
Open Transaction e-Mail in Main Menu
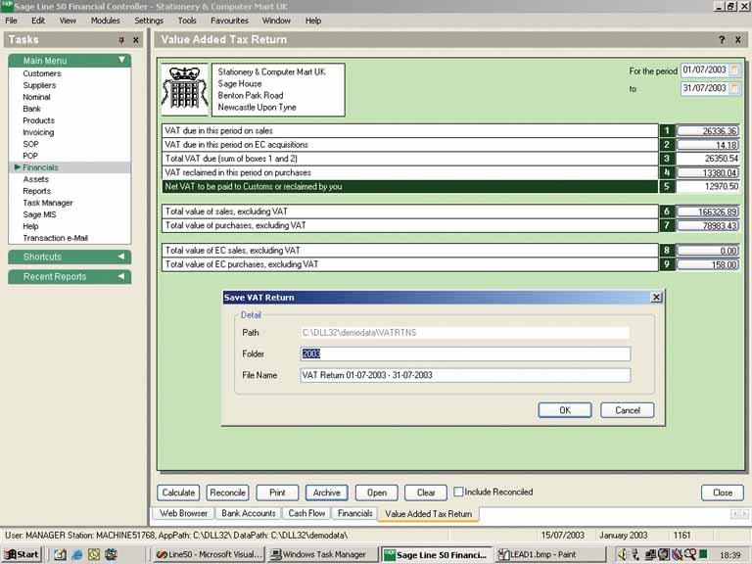pos(55,238)
